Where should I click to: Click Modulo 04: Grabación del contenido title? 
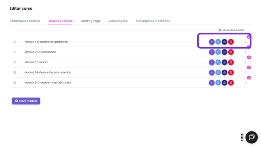[x=48, y=72]
